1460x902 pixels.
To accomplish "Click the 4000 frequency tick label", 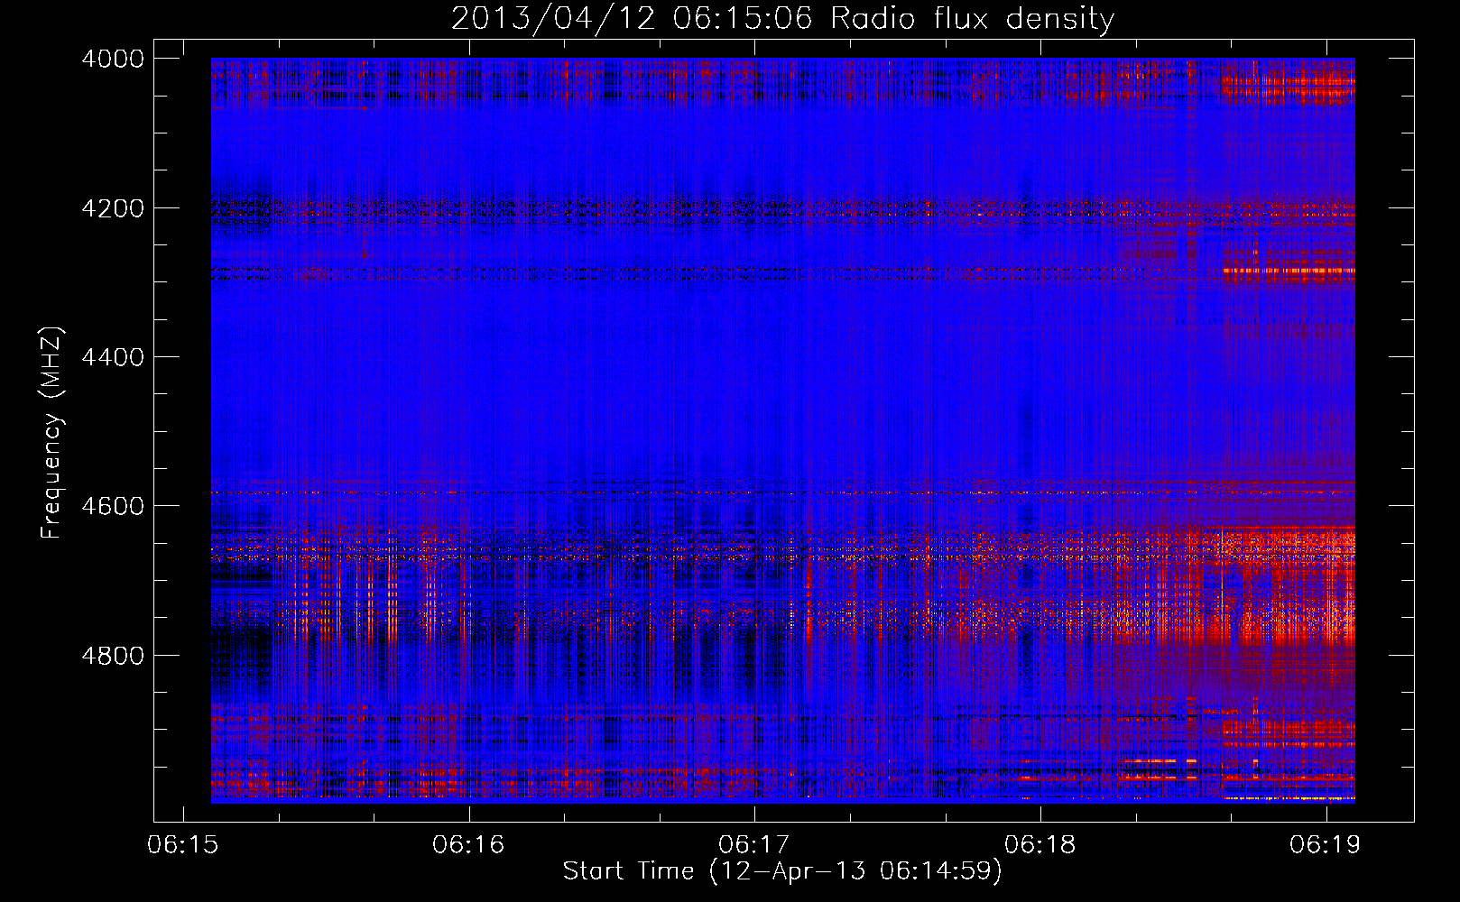I will [x=113, y=59].
